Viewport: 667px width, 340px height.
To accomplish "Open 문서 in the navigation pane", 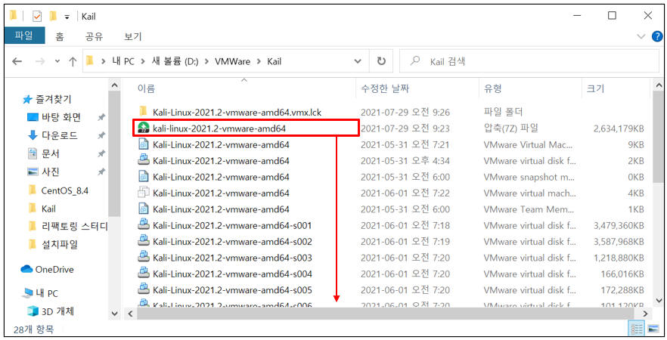I will coord(50,154).
